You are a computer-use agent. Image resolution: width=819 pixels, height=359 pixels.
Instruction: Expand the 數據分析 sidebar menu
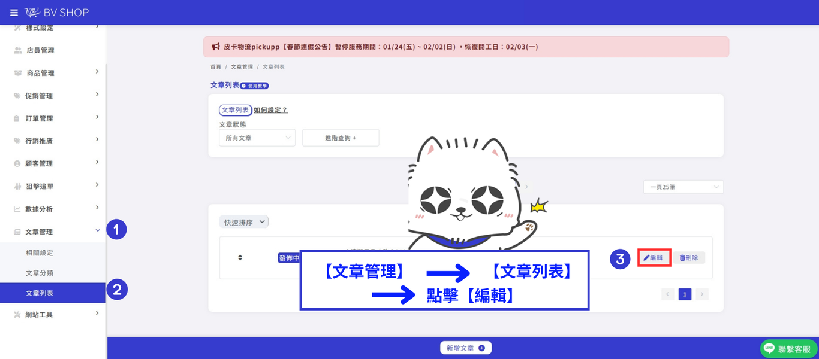[53, 209]
